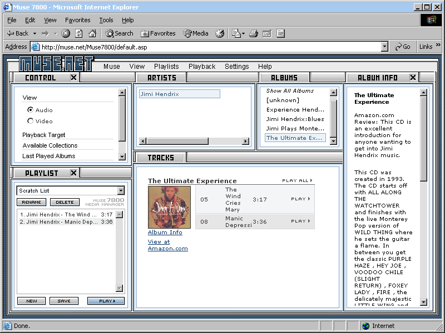Open the Back button history dropdown arrow
This screenshot has height=333, width=445.
click(x=34, y=33)
